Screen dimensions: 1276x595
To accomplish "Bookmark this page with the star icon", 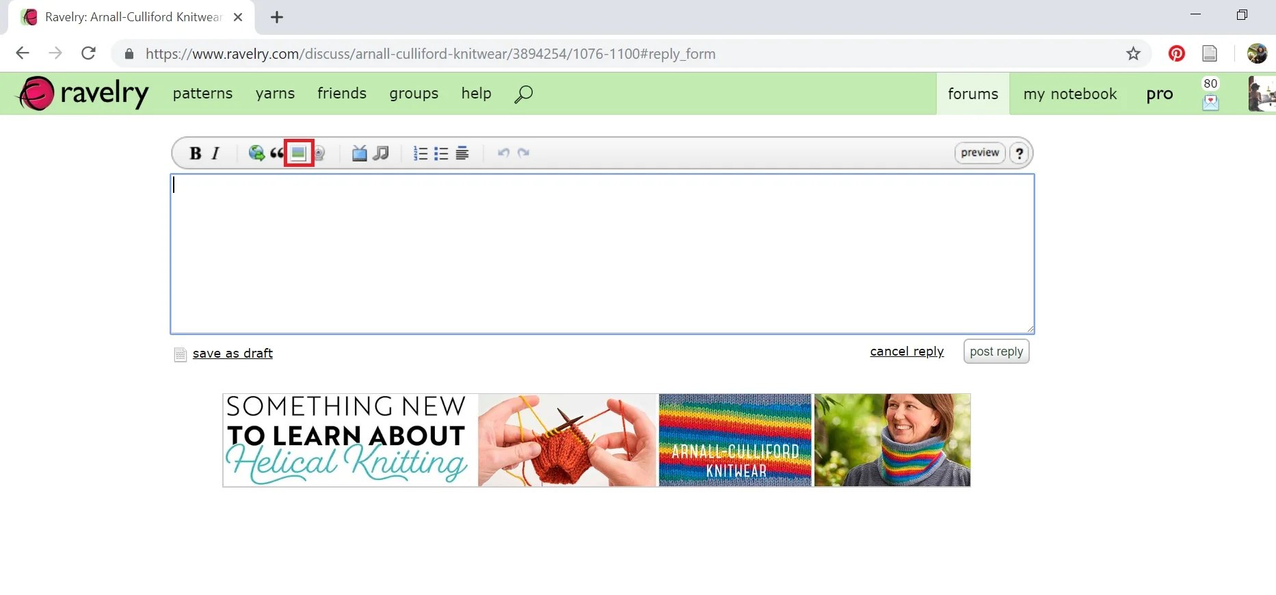I will tap(1133, 53).
